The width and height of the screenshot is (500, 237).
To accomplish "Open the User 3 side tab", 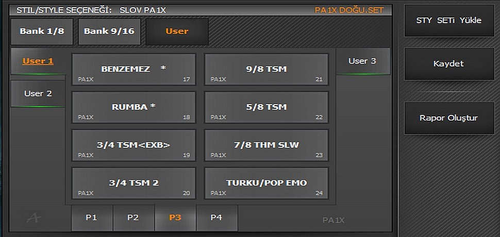I will click(362, 61).
